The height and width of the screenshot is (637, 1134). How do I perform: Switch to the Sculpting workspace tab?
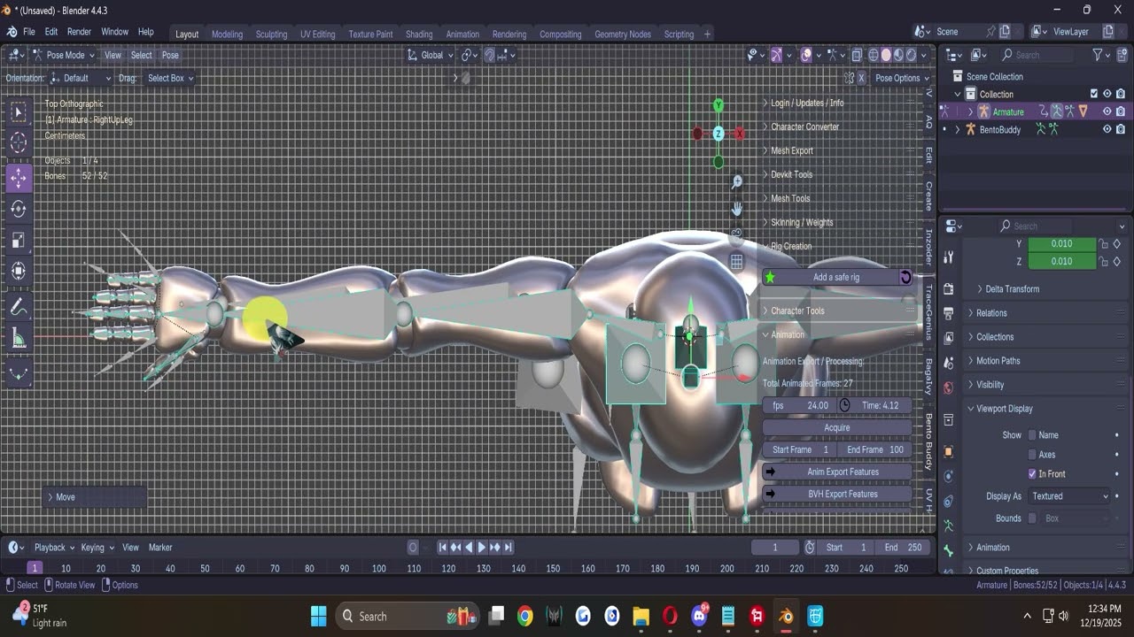tap(271, 35)
